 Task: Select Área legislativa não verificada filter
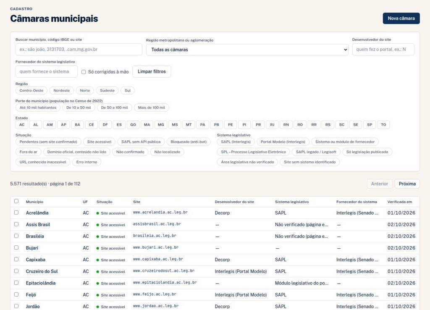[247, 162]
